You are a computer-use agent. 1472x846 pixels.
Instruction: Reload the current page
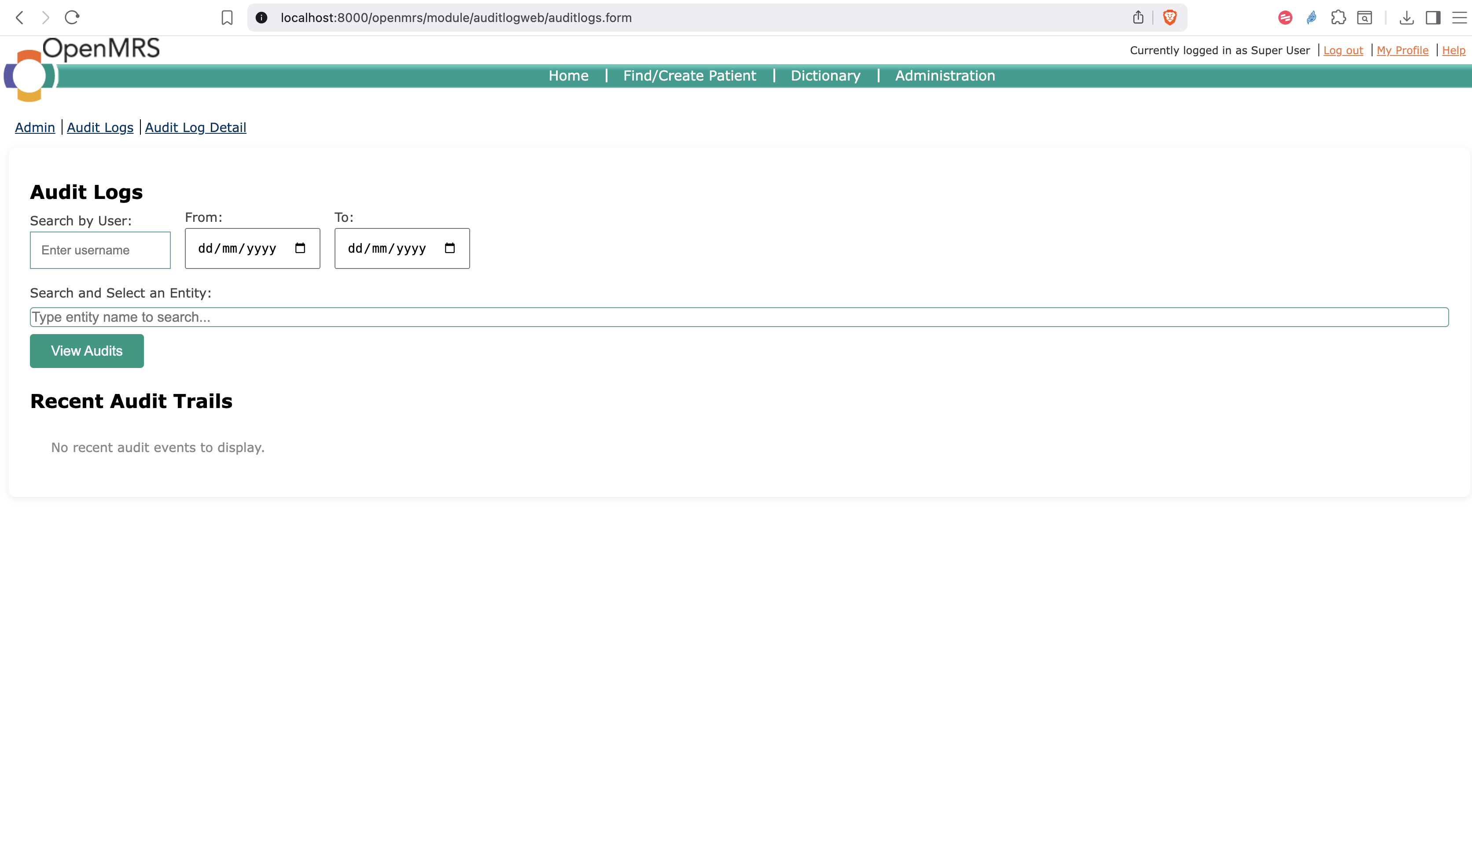coord(71,18)
